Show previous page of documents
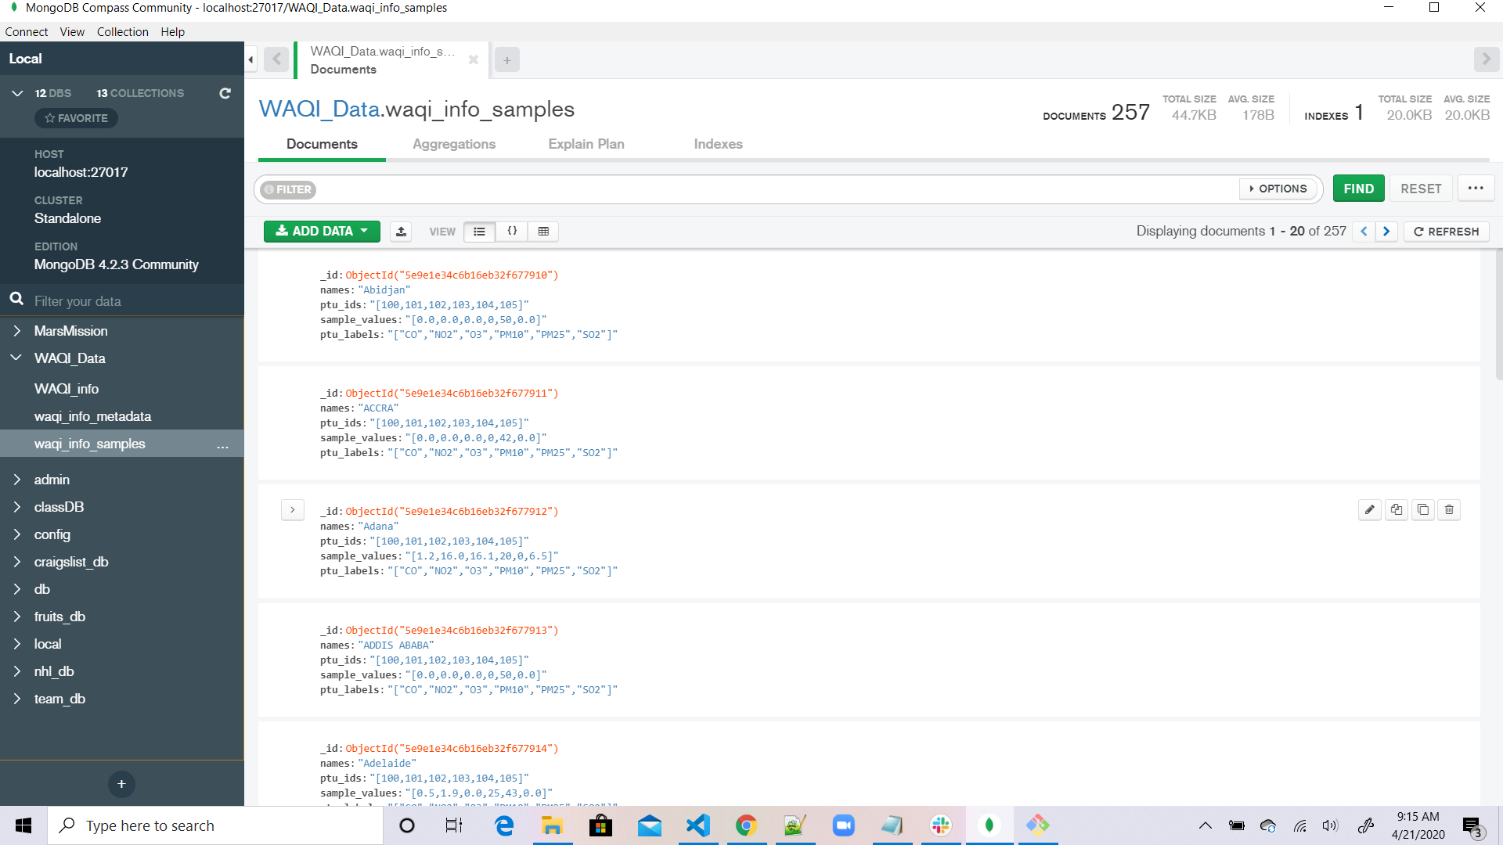Image resolution: width=1503 pixels, height=845 pixels. (x=1364, y=232)
